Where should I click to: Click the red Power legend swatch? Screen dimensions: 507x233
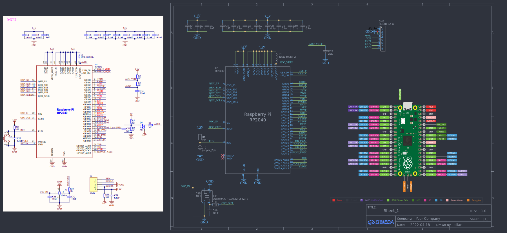[334, 200]
